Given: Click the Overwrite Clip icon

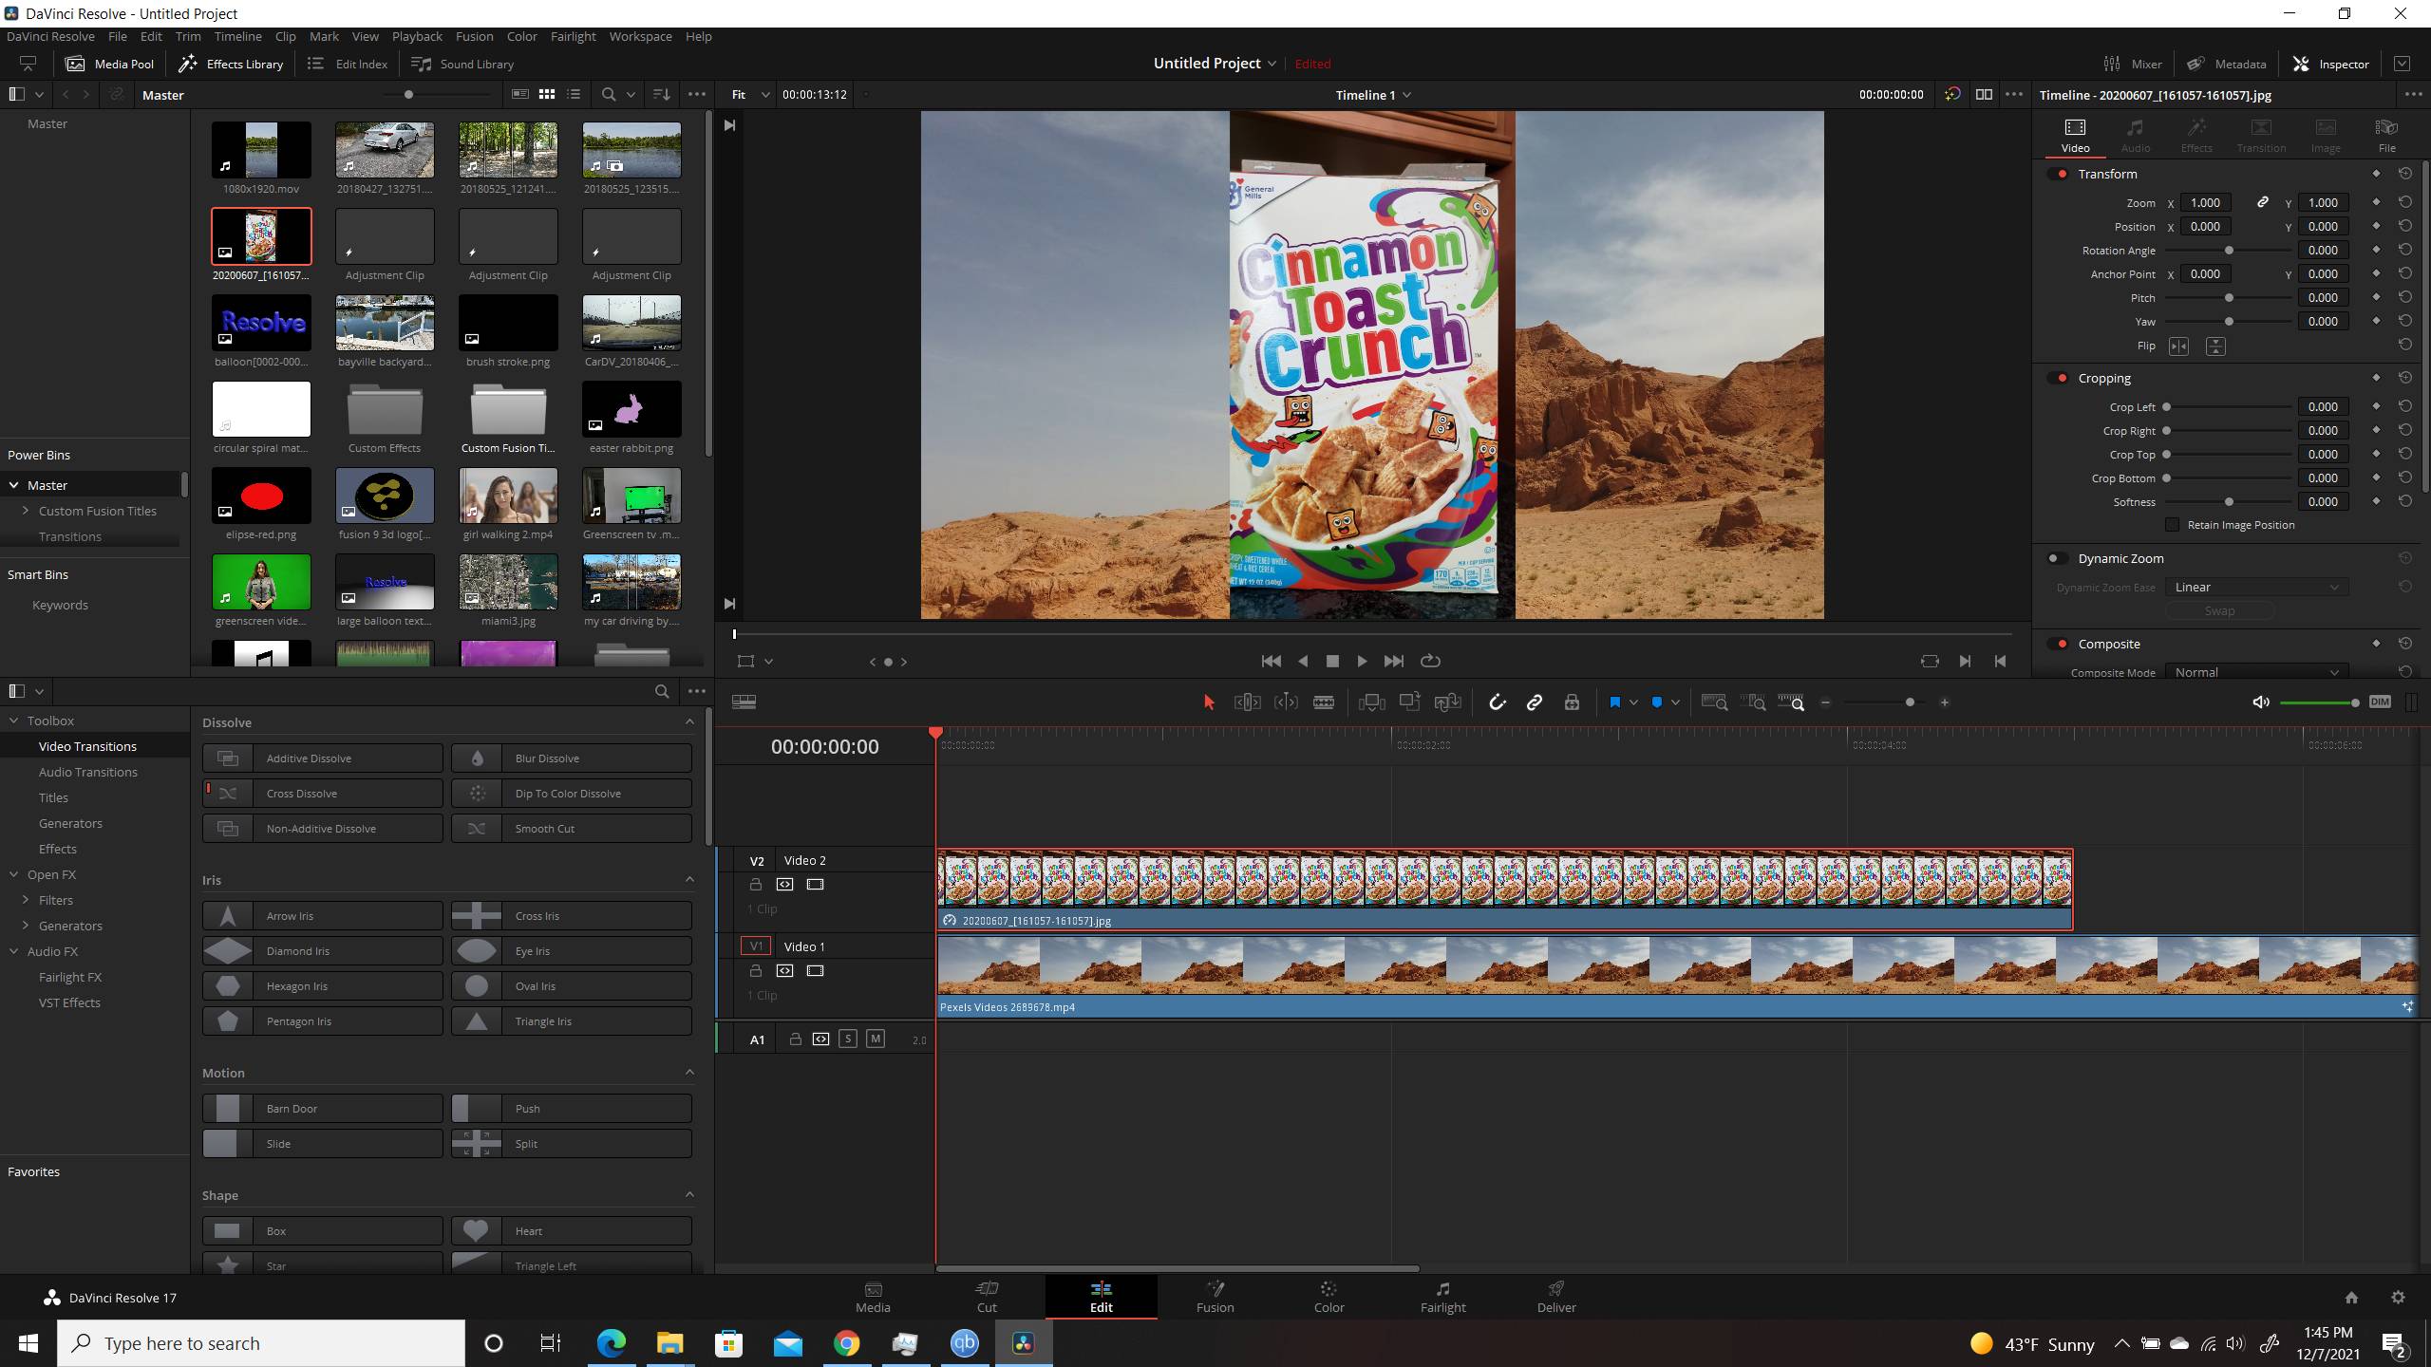Looking at the screenshot, I should pos(1409,702).
